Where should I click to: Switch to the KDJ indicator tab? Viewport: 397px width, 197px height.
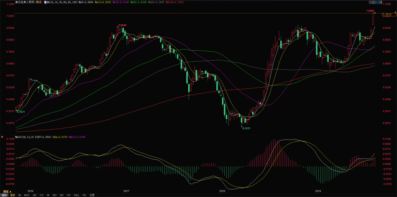pyautogui.click(x=55, y=195)
